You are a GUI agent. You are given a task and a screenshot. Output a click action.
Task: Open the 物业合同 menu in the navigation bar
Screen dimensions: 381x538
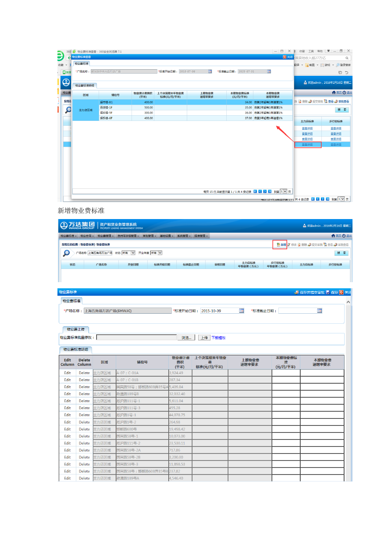click(87, 236)
